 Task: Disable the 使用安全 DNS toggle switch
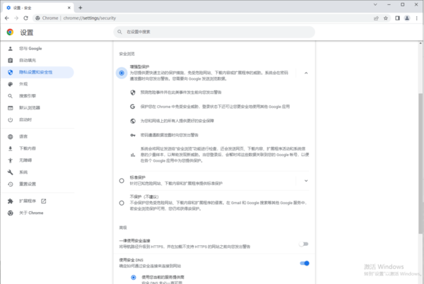304,263
